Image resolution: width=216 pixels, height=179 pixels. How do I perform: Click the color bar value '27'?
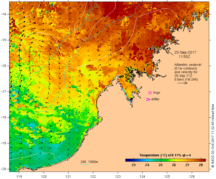pos(187,165)
